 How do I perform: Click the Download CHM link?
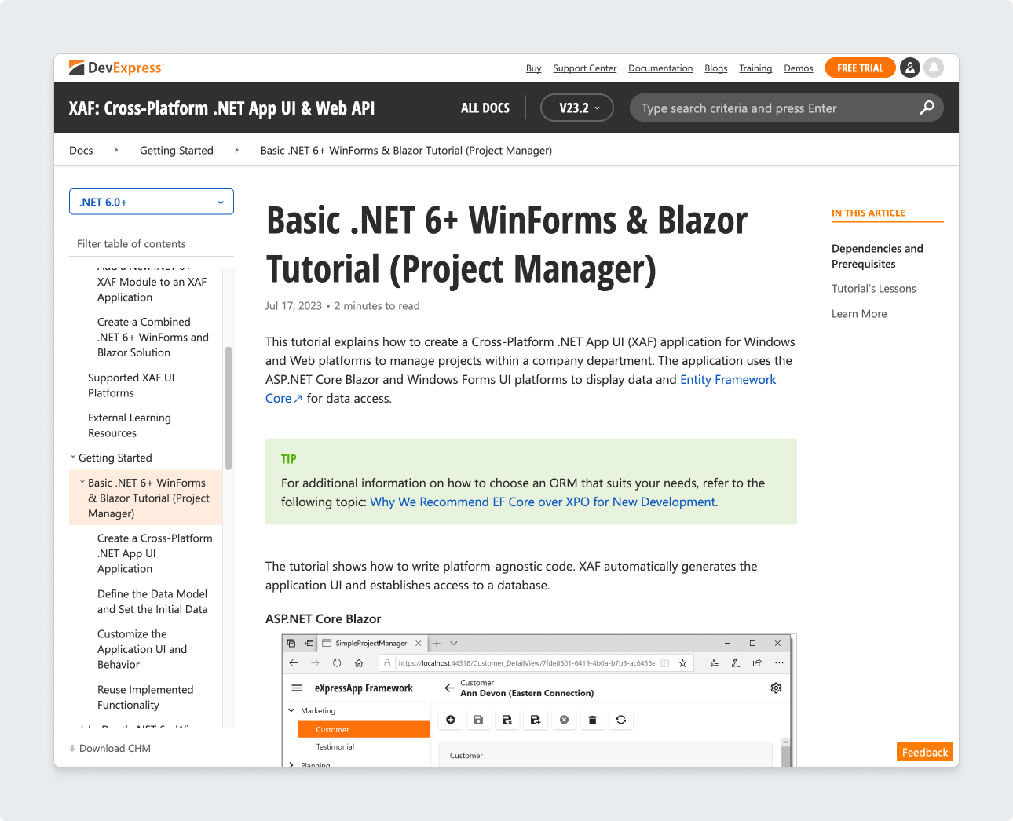115,749
